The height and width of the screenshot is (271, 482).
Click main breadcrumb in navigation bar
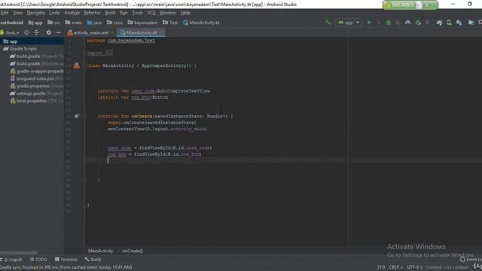pyautogui.click(x=74, y=23)
